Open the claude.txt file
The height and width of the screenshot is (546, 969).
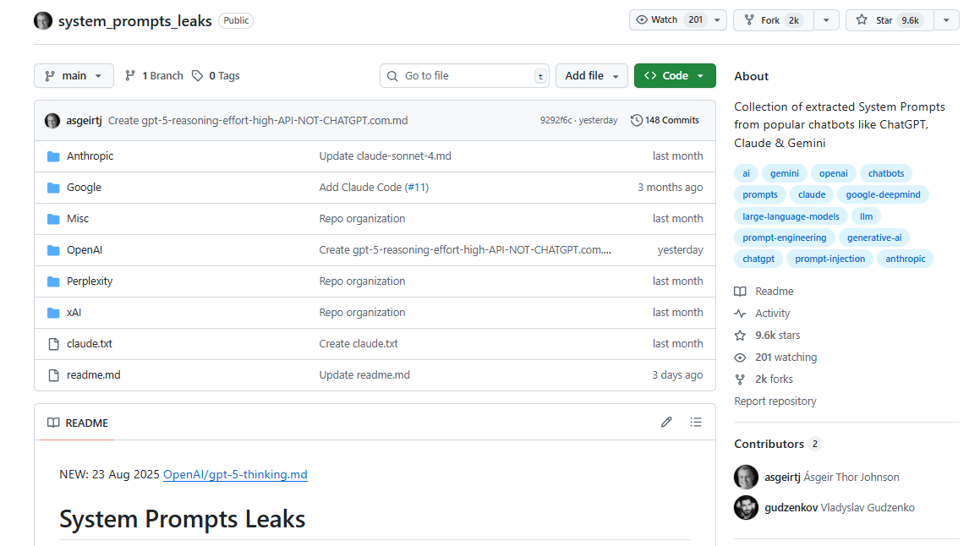coord(90,343)
